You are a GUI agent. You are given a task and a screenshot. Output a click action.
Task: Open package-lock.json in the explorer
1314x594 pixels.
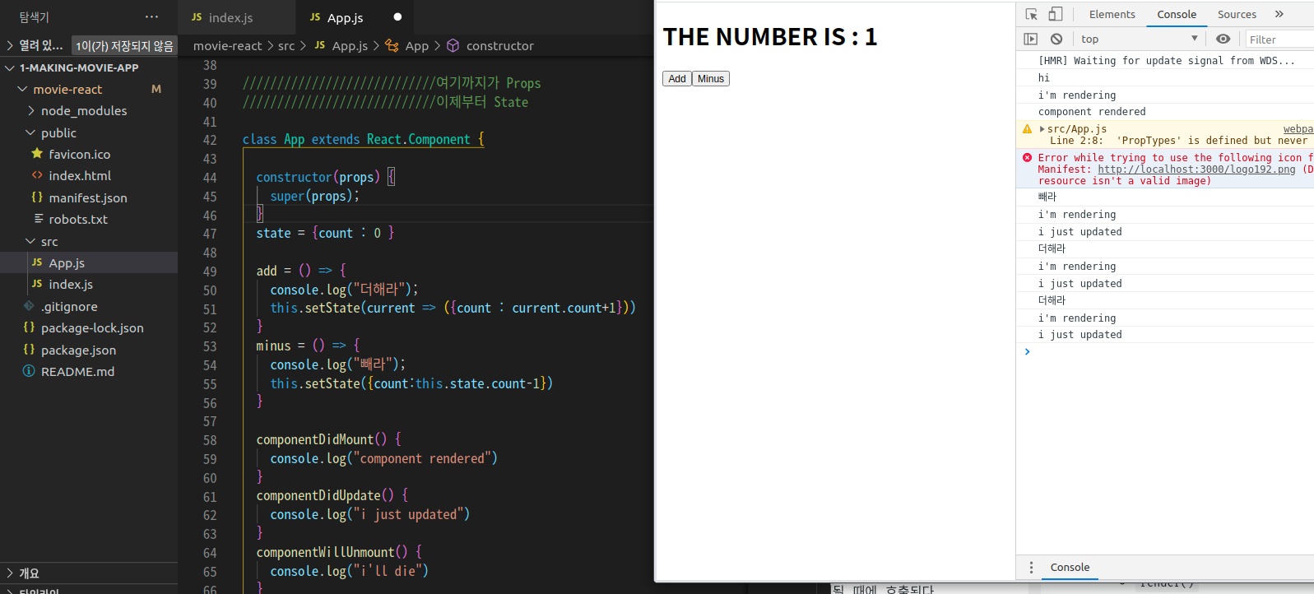coord(92,327)
